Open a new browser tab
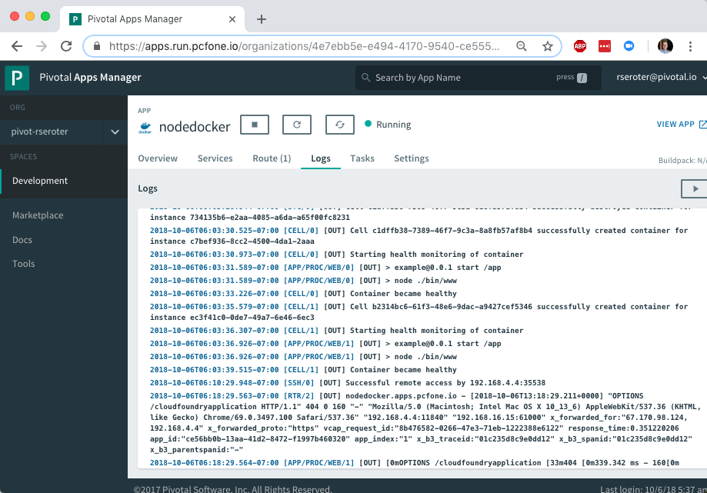The image size is (707, 493). (262, 19)
